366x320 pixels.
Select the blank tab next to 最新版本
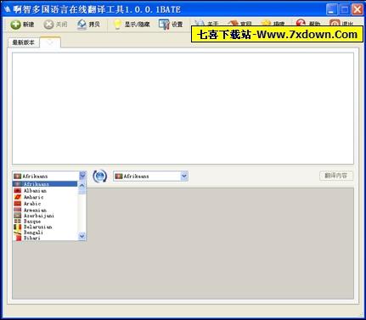coord(50,42)
